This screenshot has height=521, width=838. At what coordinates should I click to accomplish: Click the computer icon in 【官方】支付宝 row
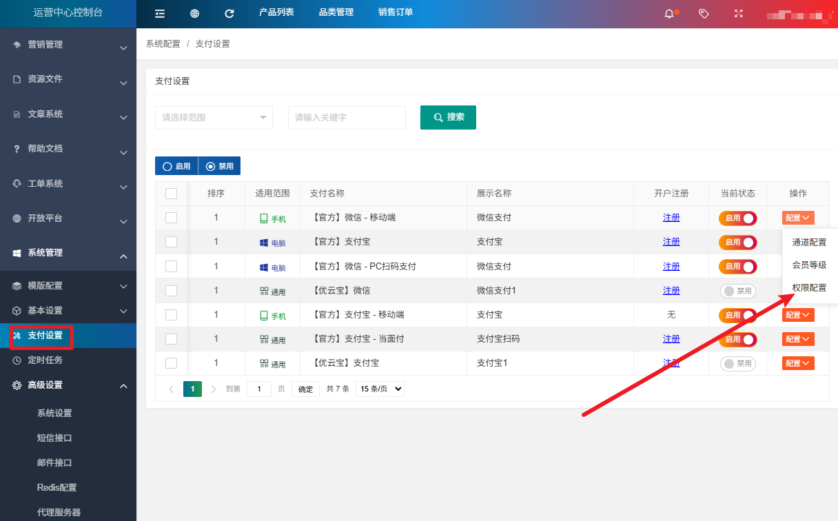pyautogui.click(x=263, y=243)
